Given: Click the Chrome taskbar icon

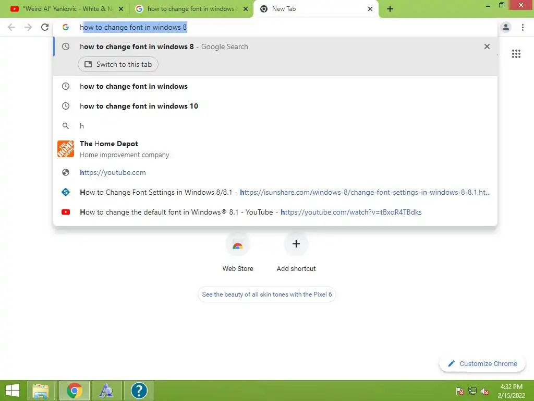Looking at the screenshot, I should 74,391.
